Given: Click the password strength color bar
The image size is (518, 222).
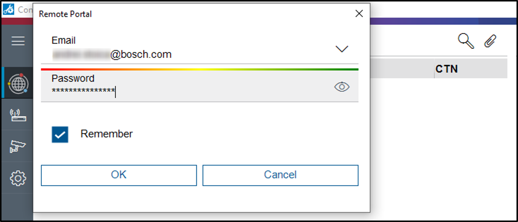Looking at the screenshot, I should pyautogui.click(x=199, y=69).
